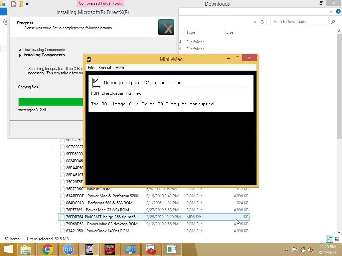
Task: Select the 63ABFD3F - Power Mac & Performa 5200 file
Action: click(x=154, y=196)
